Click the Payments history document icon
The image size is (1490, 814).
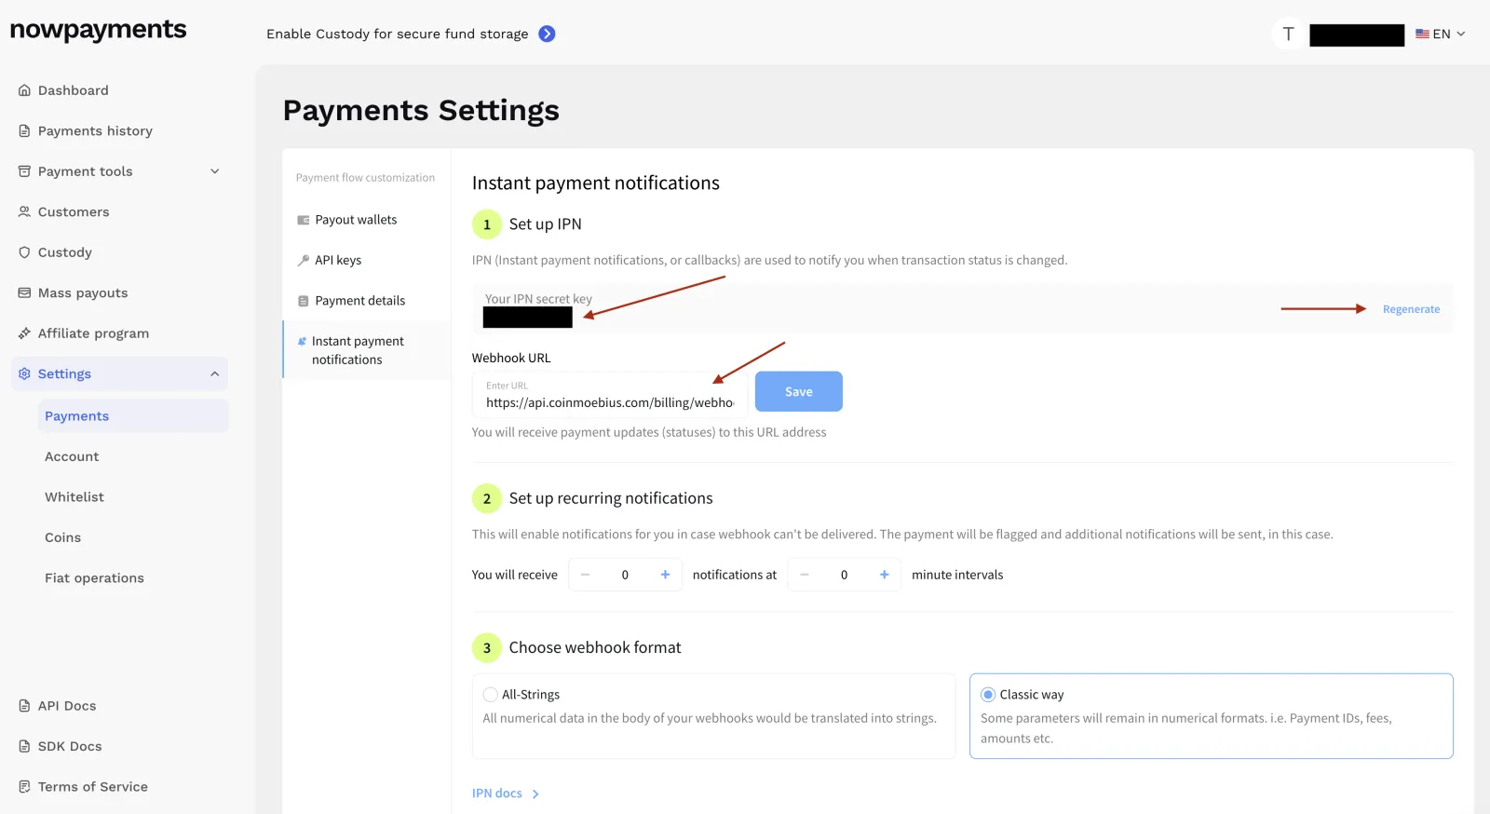click(24, 131)
